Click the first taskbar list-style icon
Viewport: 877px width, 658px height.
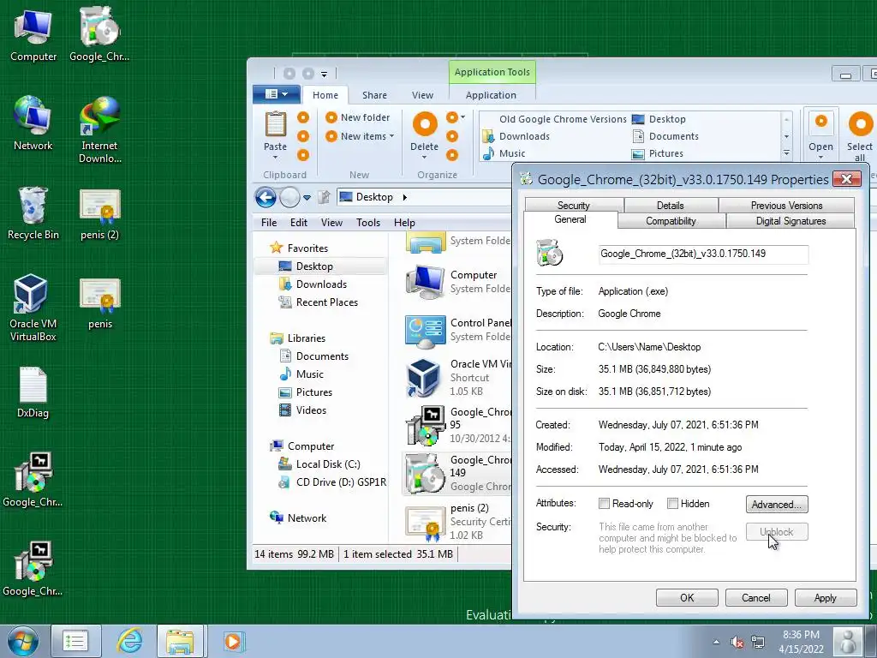click(76, 641)
